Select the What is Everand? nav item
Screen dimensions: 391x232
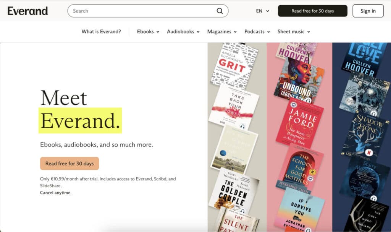pyautogui.click(x=101, y=32)
